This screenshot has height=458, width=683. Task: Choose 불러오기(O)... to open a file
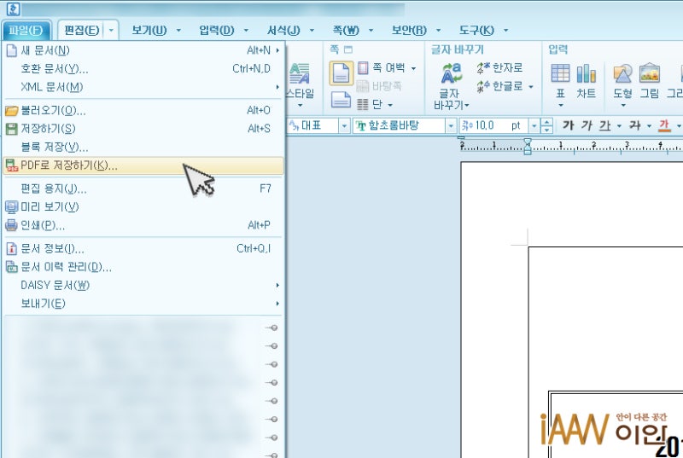(x=143, y=111)
